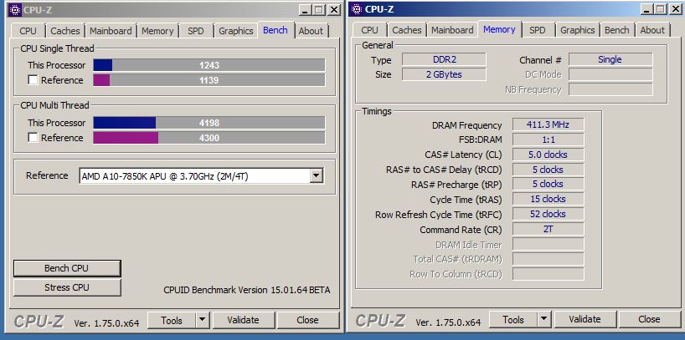Open Mainboard tab in Bench window
Image resolution: width=685 pixels, height=340 pixels.
click(111, 31)
